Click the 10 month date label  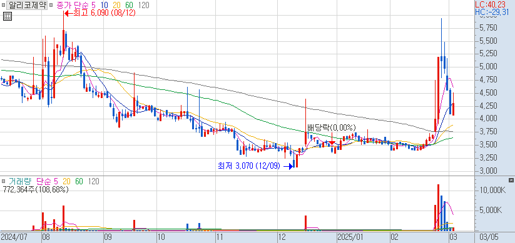pos(161,237)
